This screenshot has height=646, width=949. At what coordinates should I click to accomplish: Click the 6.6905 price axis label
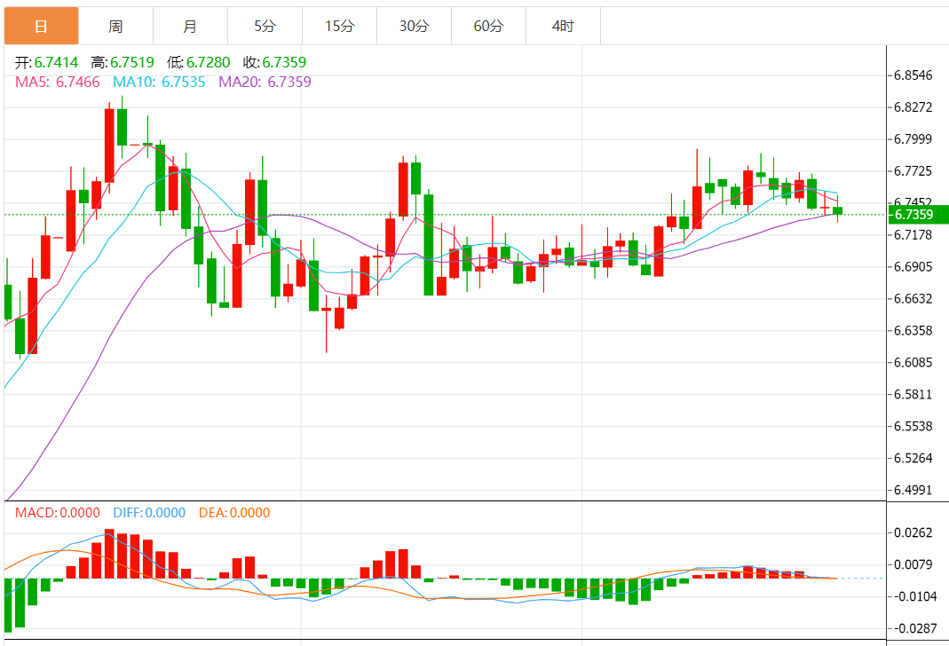pyautogui.click(x=913, y=267)
